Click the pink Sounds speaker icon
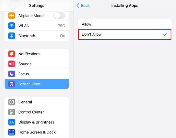176x138 pixels. tap(11, 64)
